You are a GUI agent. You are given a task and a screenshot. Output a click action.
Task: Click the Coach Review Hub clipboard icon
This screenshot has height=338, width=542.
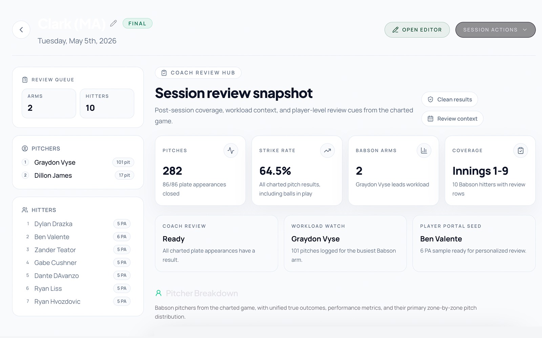tap(164, 73)
